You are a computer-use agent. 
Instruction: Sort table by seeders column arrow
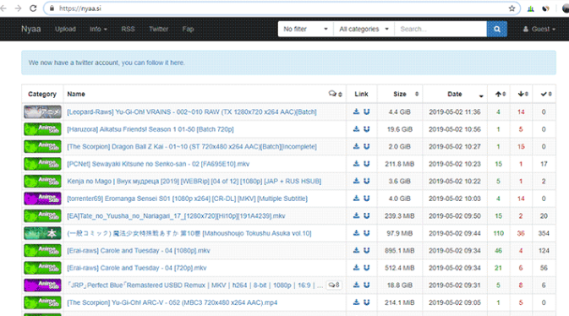coord(500,94)
